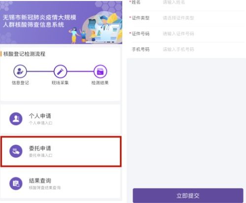Click the 信息登记 step label
This screenshot has height=203, width=246.
click(x=20, y=83)
